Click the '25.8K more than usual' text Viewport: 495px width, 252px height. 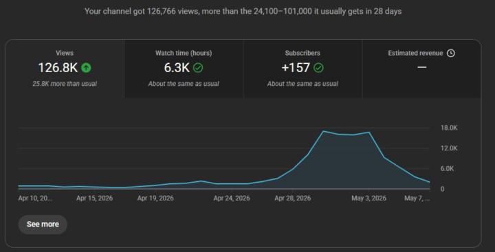click(x=65, y=84)
